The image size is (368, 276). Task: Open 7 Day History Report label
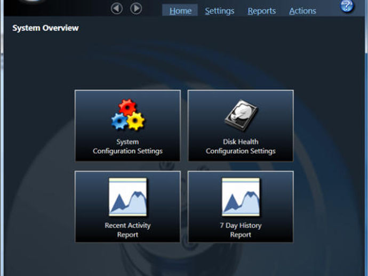point(241,230)
